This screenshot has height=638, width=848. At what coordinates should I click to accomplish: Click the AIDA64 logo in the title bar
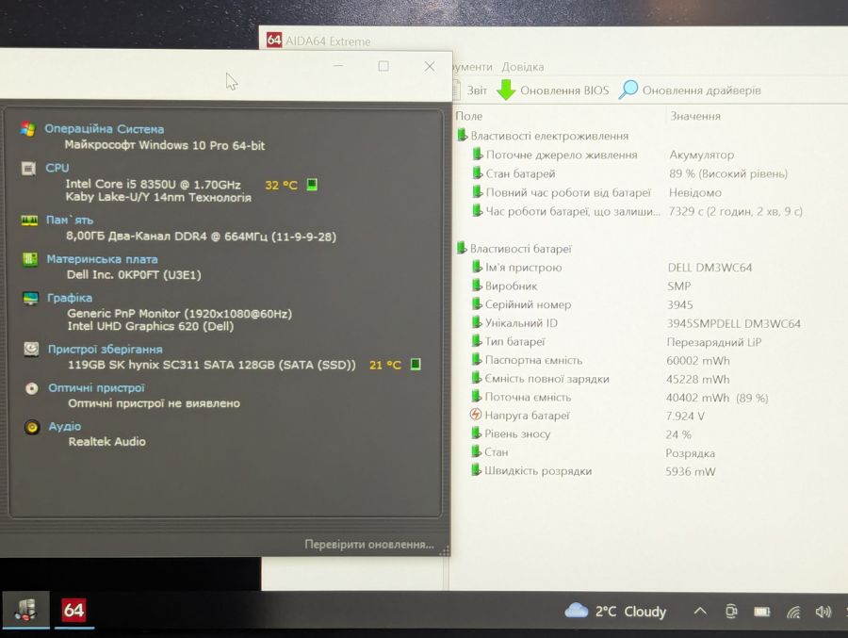coord(274,40)
